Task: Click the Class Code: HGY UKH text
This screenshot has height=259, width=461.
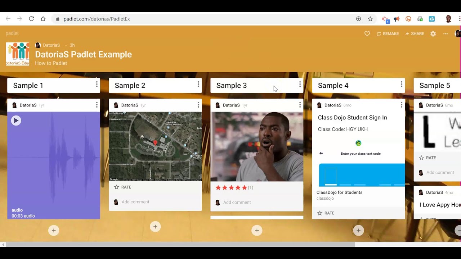Action: click(343, 129)
